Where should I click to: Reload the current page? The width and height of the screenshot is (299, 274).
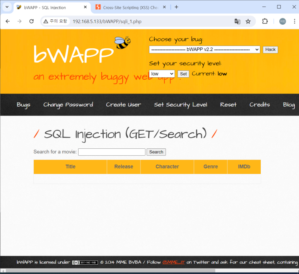(31, 21)
